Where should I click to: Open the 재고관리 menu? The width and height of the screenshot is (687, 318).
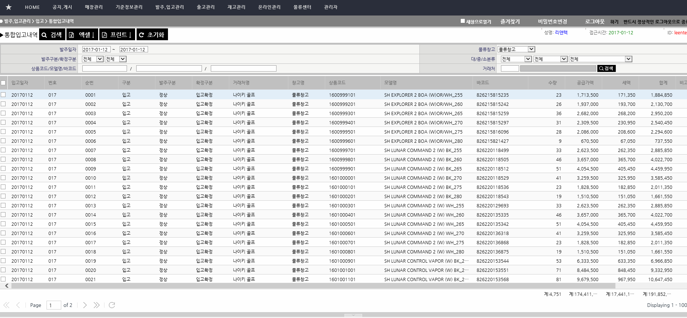coord(236,7)
